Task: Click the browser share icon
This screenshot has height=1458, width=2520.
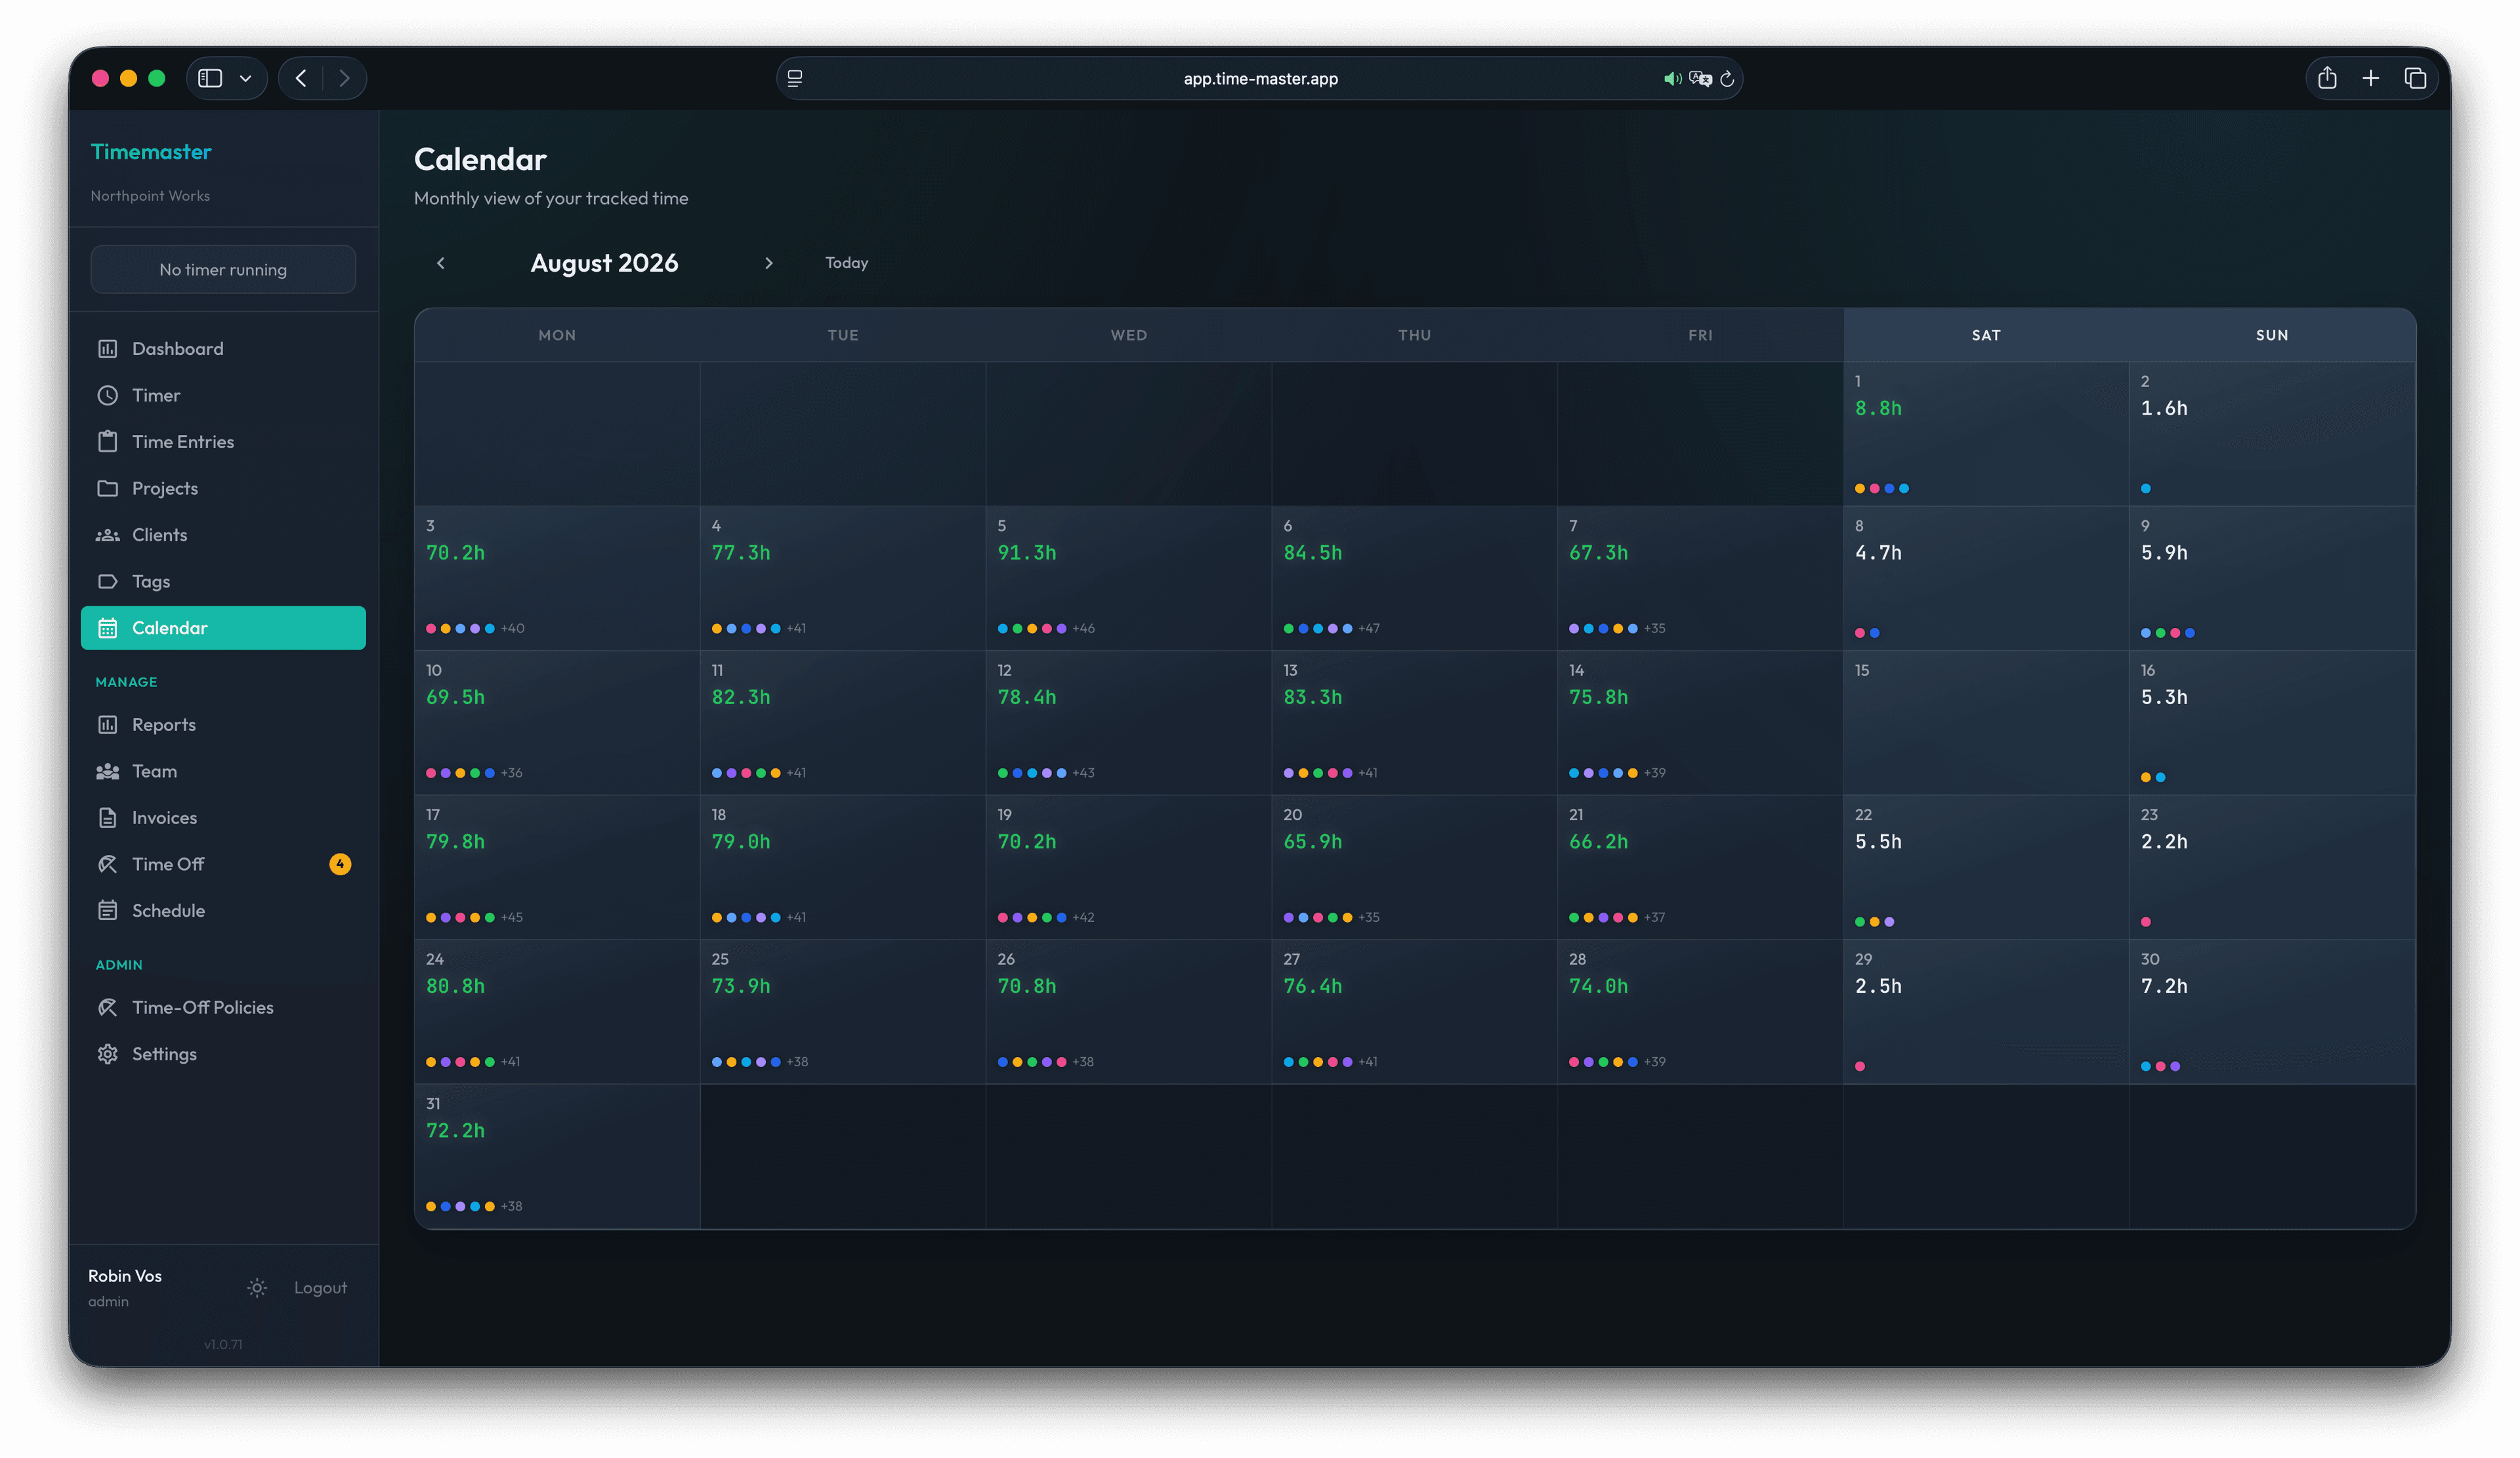Action: pos(2327,78)
